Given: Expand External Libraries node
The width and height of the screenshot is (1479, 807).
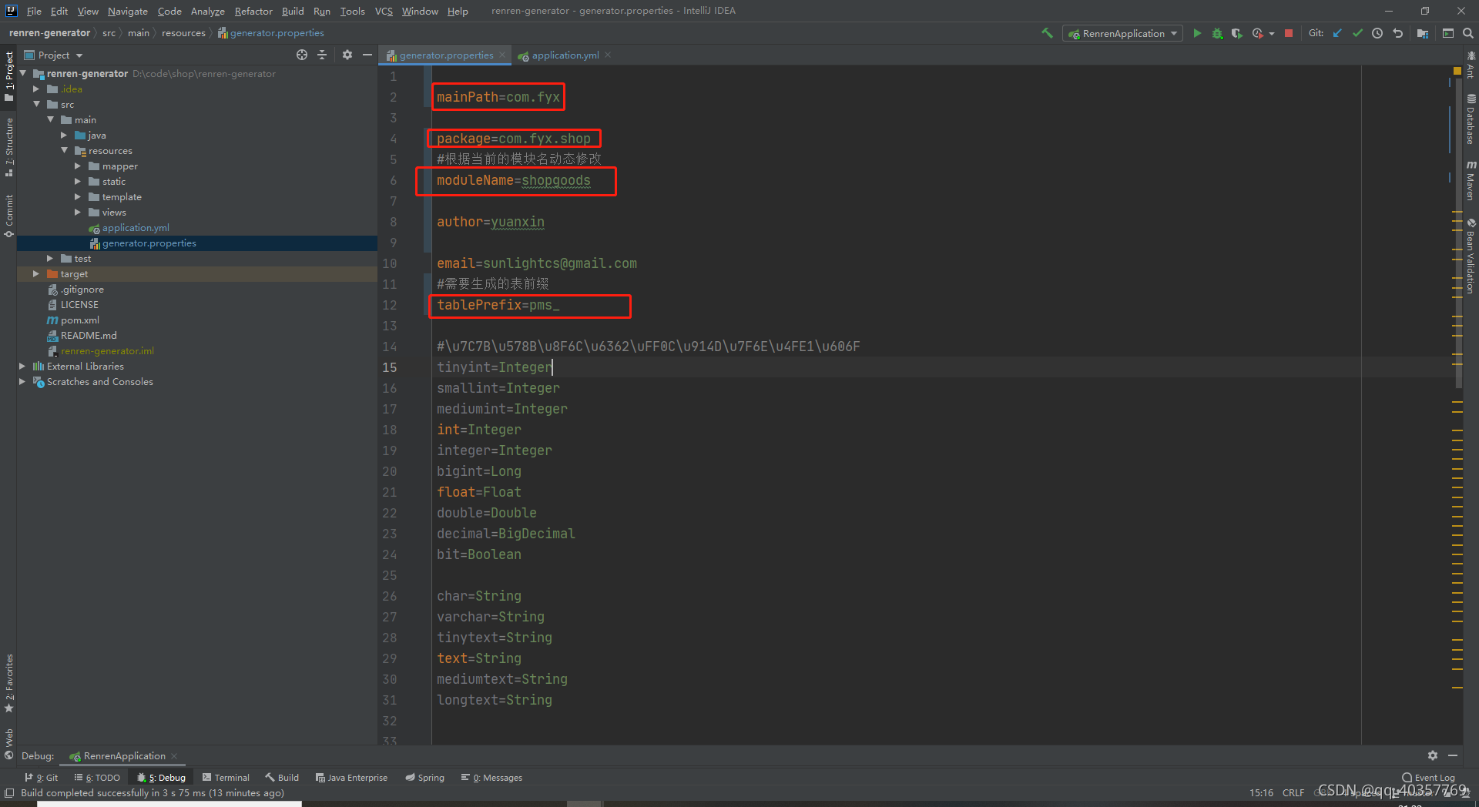Looking at the screenshot, I should 22,367.
